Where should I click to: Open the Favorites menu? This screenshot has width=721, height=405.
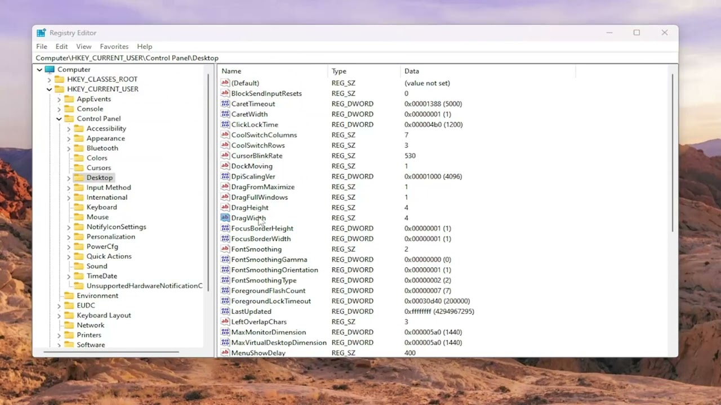click(114, 47)
